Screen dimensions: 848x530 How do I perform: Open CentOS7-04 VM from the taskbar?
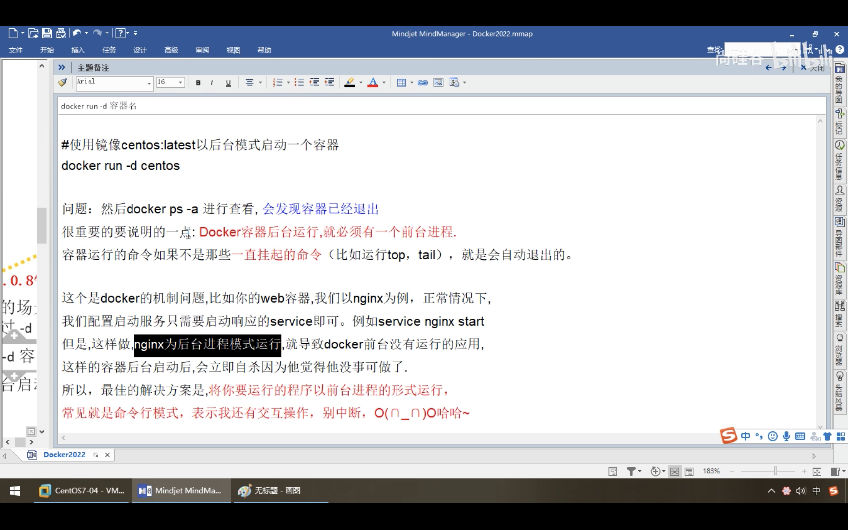pos(81,490)
